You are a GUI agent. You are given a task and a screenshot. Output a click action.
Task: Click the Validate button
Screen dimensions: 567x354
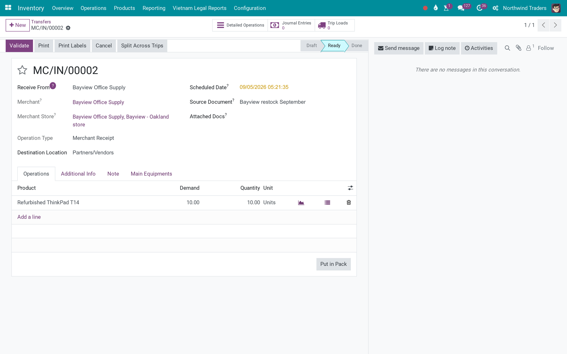click(x=19, y=46)
